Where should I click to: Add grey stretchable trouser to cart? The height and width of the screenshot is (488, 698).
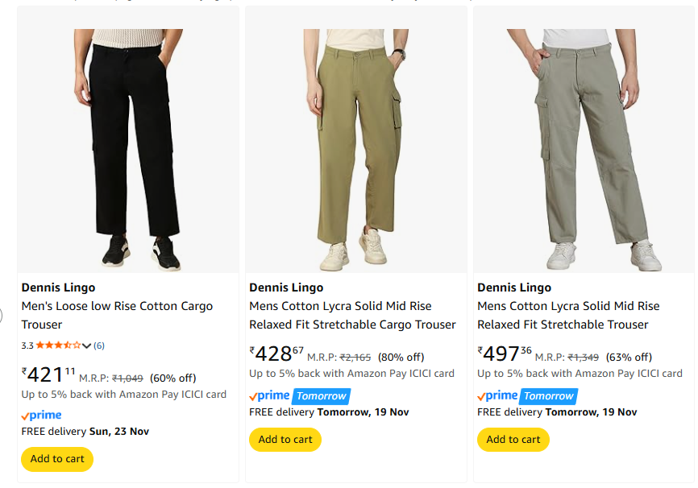[513, 440]
